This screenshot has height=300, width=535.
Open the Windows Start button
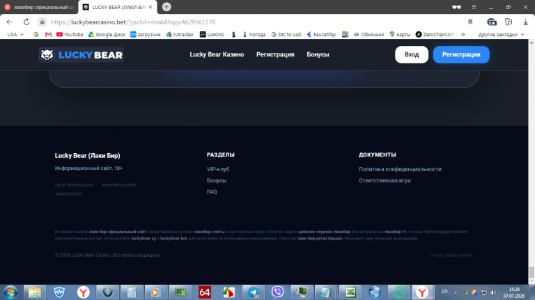(10, 292)
